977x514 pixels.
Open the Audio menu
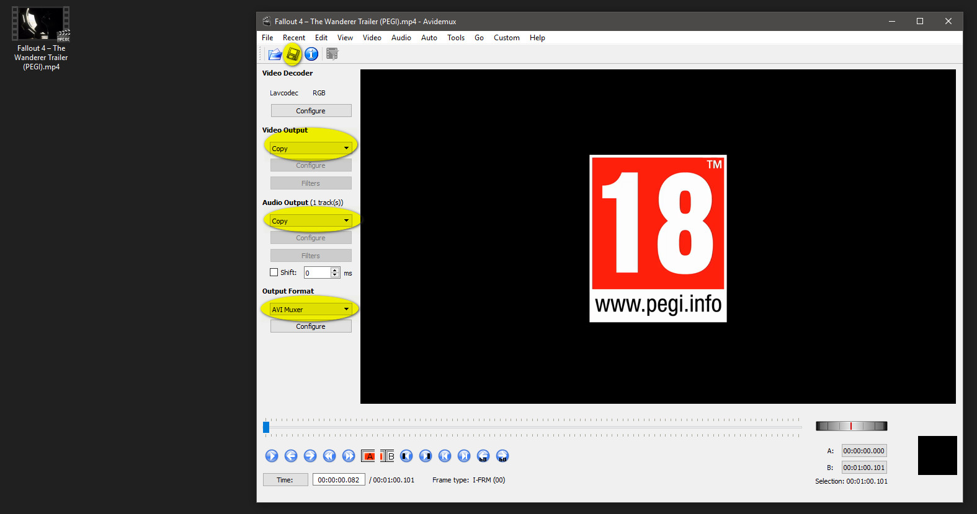(401, 38)
